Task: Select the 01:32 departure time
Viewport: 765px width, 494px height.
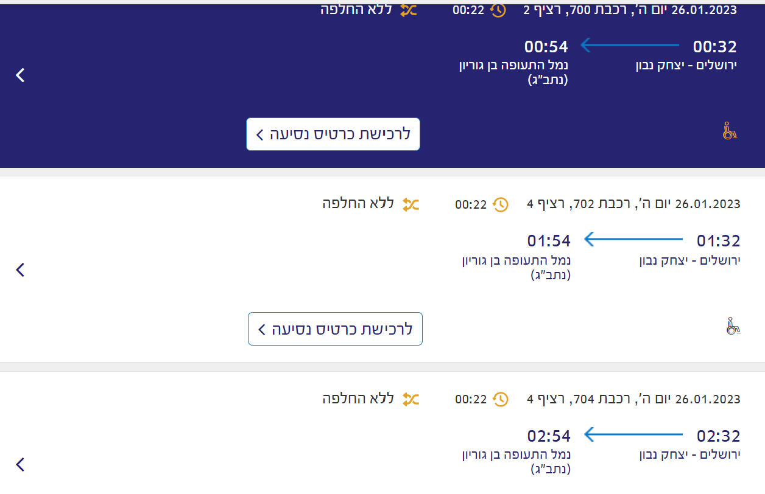Action: 718,241
